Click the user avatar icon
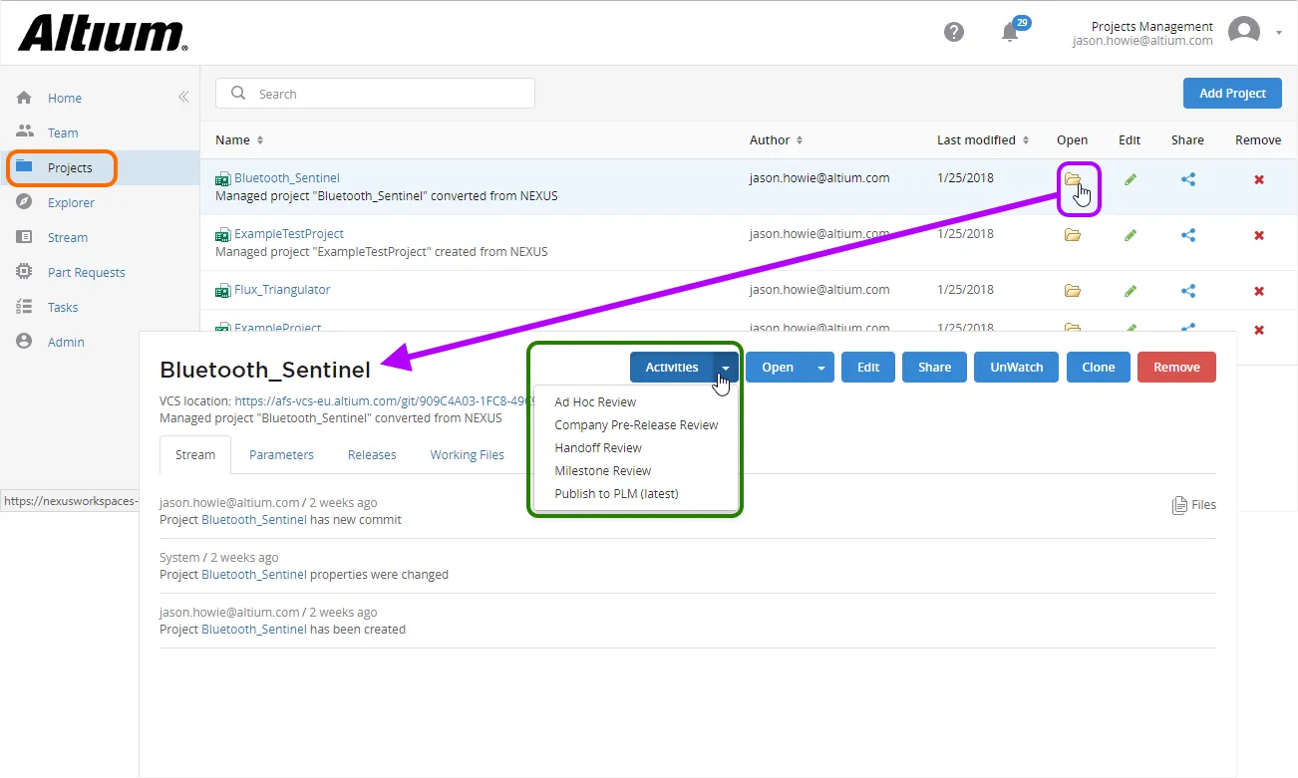This screenshot has width=1298, height=778. (x=1244, y=32)
